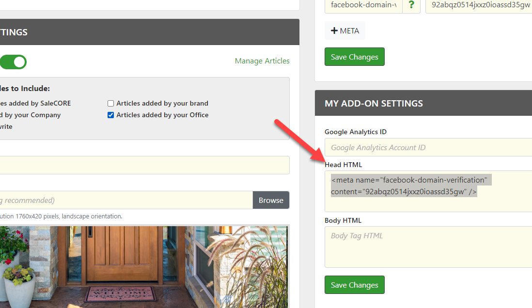Click the Body HTML label
Viewport: 532px width, 308px height.
point(343,220)
